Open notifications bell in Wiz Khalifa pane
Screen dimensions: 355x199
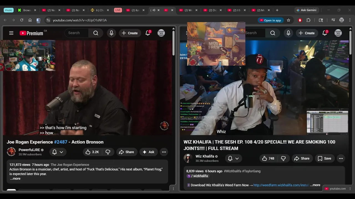(x=325, y=33)
